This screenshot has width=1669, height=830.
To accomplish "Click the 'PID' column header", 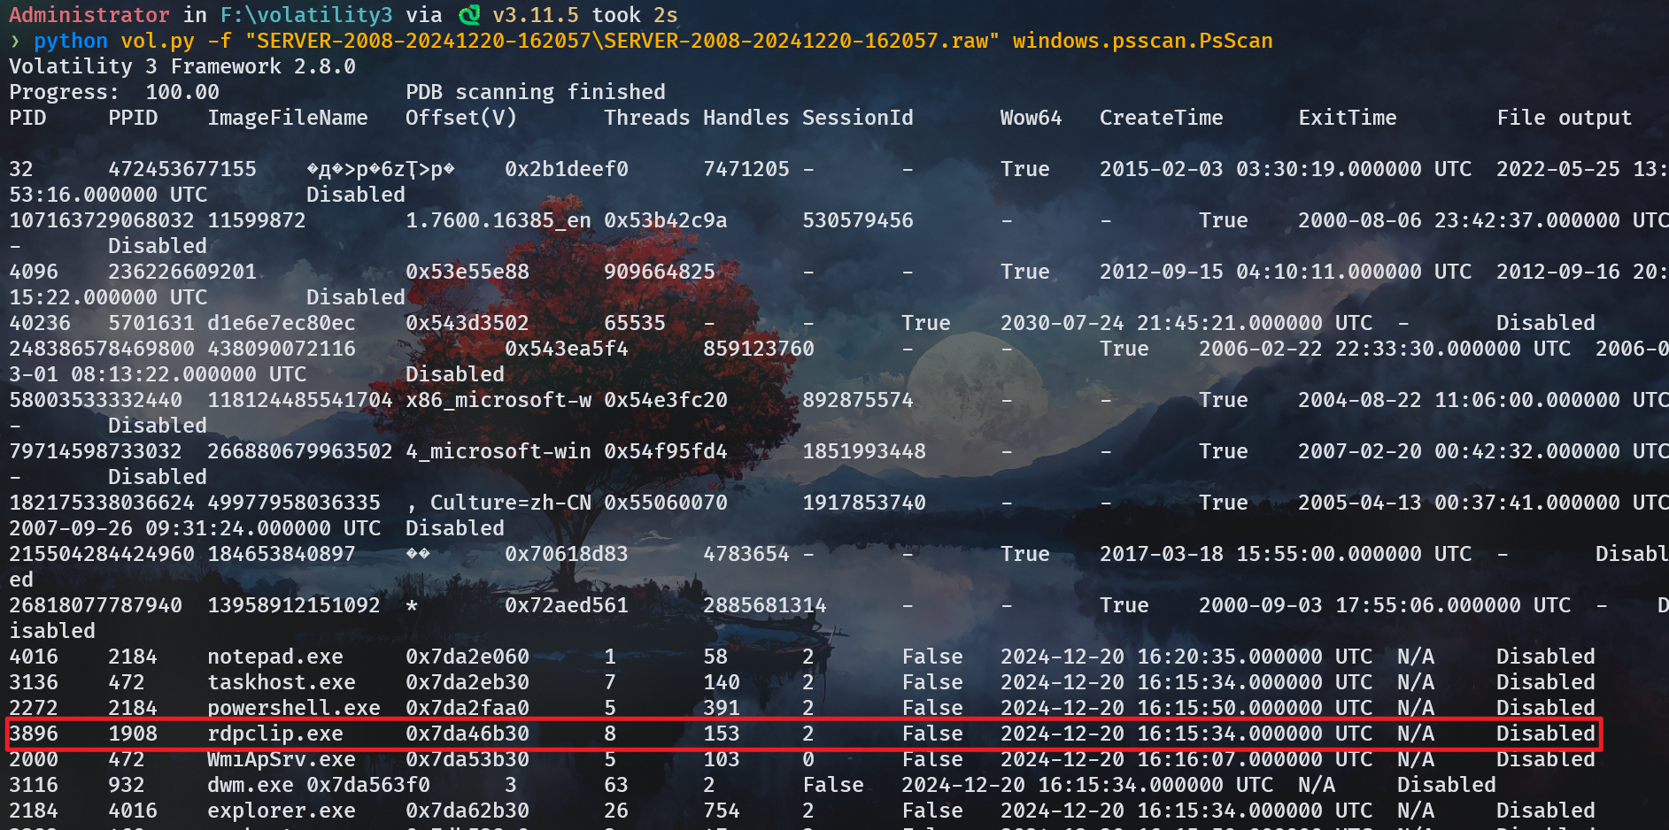I will pos(27,118).
